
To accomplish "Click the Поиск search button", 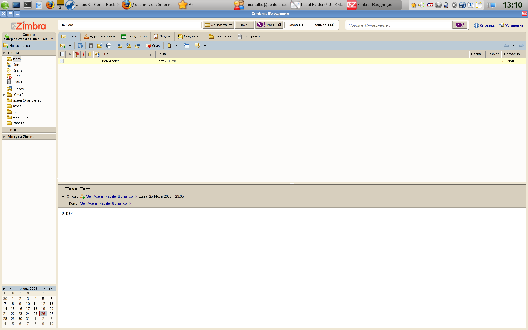I will click(244, 25).
